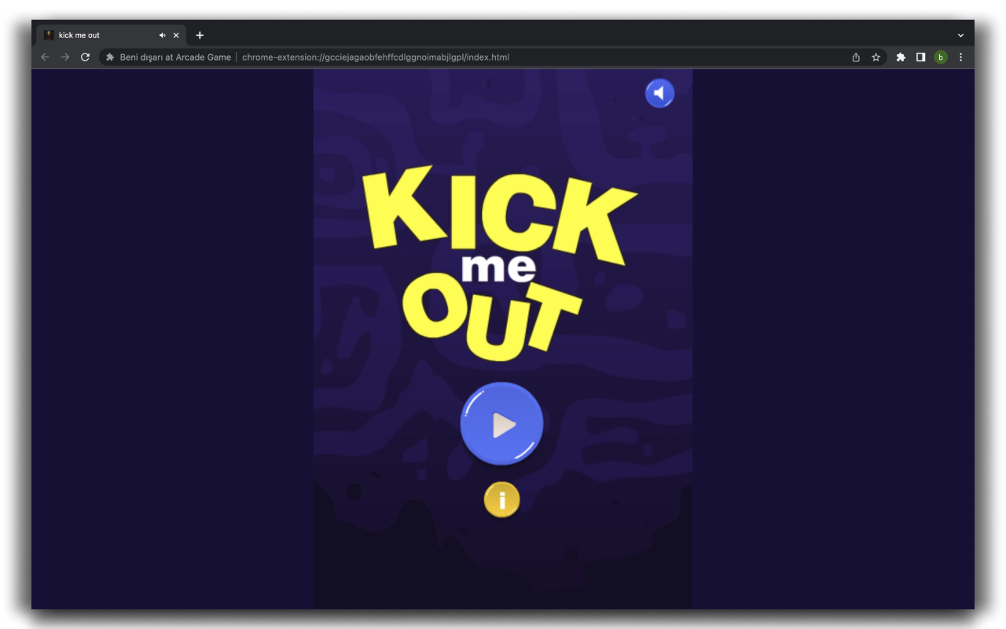The height and width of the screenshot is (629, 1006).
Task: Bookmark the page via the star icon
Action: (876, 57)
